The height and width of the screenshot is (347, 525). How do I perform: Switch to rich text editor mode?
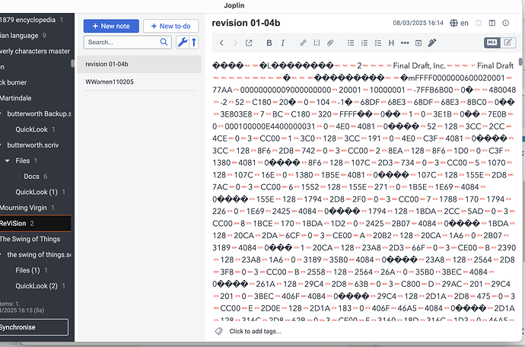pos(508,43)
